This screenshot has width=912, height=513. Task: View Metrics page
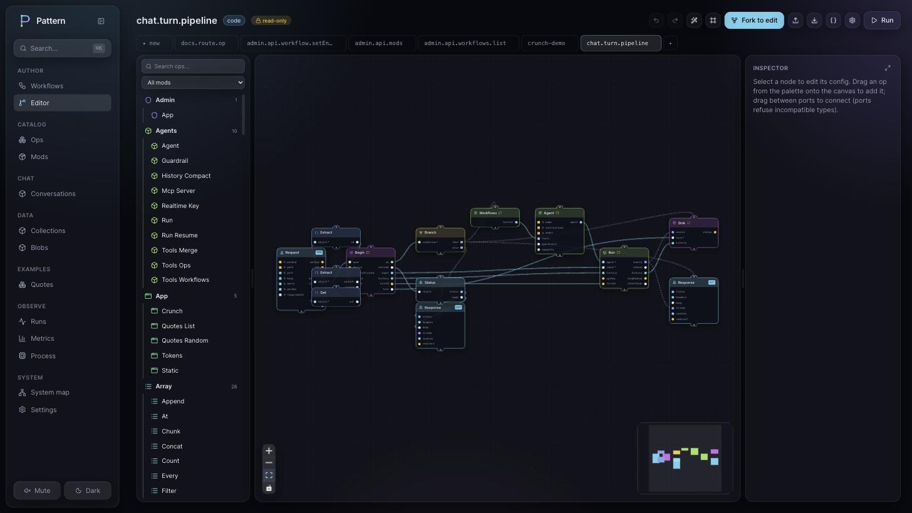click(63, 338)
